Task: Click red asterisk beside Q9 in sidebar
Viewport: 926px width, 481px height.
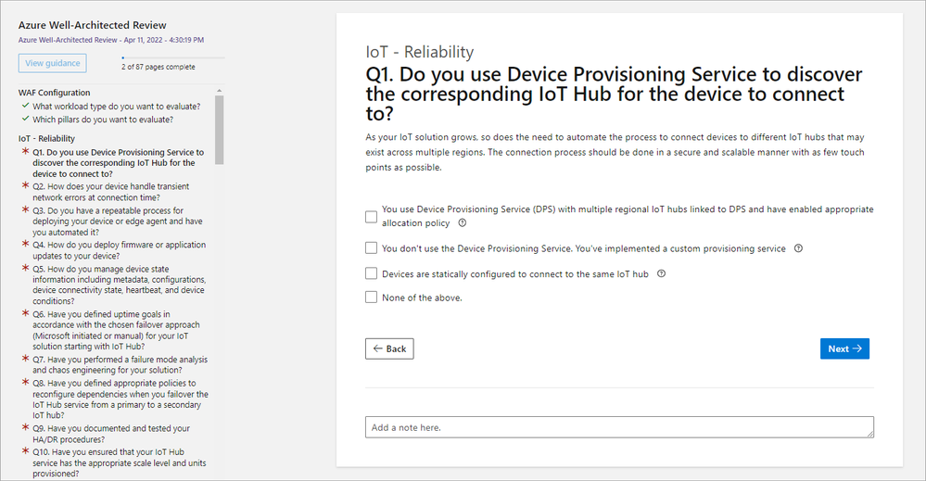Action: click(25, 427)
